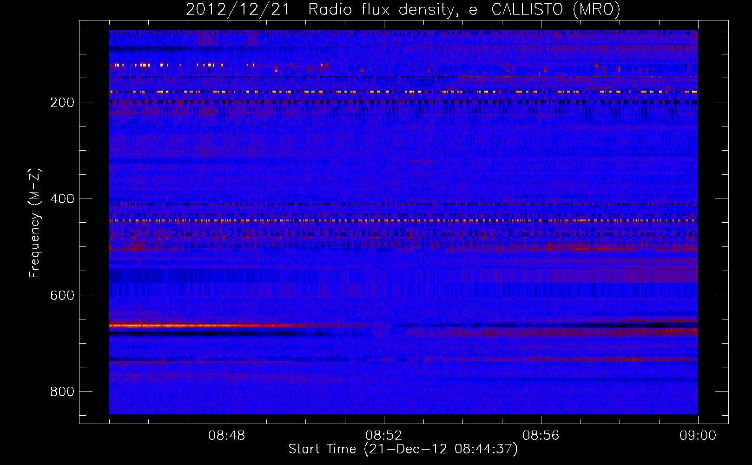Select the 'Start Time (21-Dec-12 08:44:37)' label
Screen dimensions: 752x465
coord(403,449)
